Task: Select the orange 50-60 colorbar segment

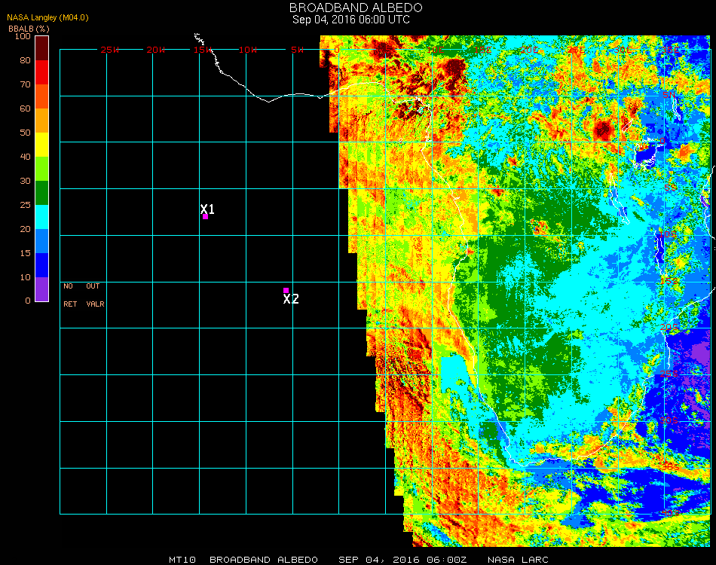Action: tap(41, 121)
